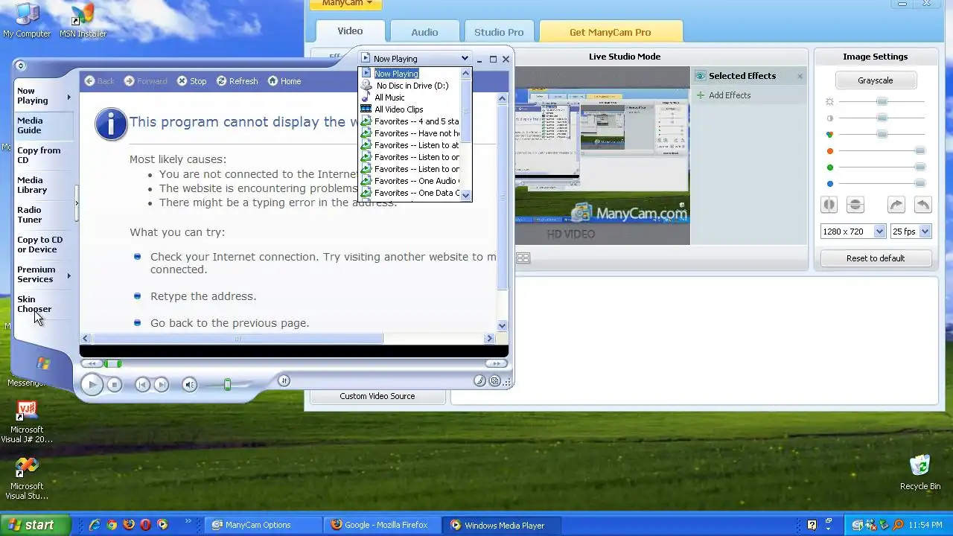
Task: Adjust ManyCam contrast slider
Action: click(x=882, y=118)
